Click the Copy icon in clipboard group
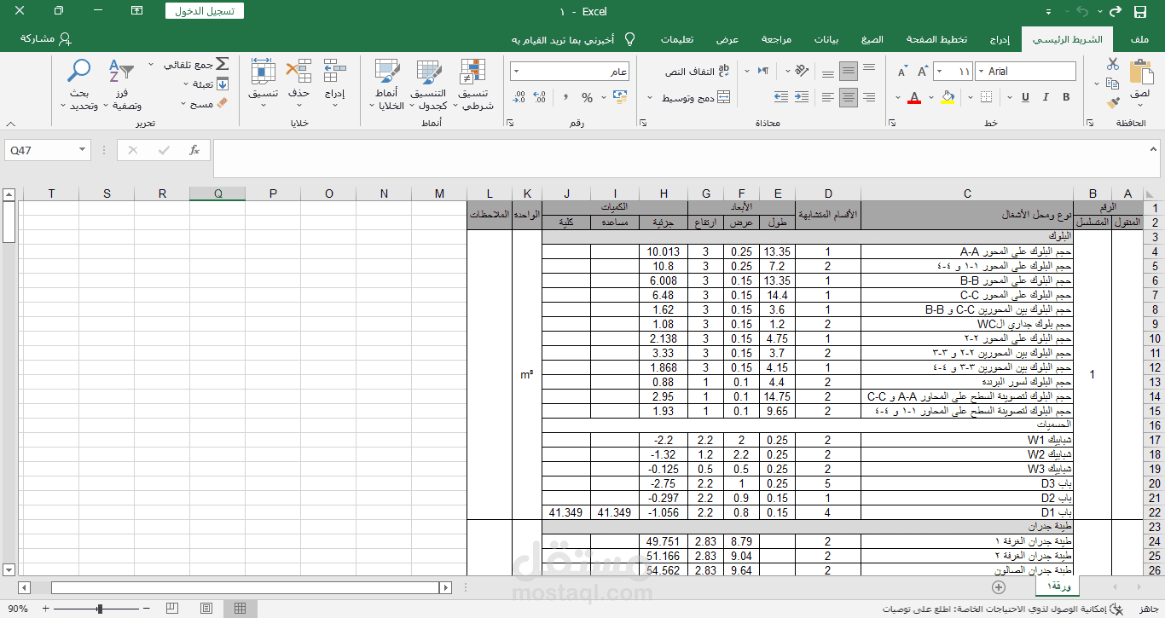 [x=1112, y=84]
